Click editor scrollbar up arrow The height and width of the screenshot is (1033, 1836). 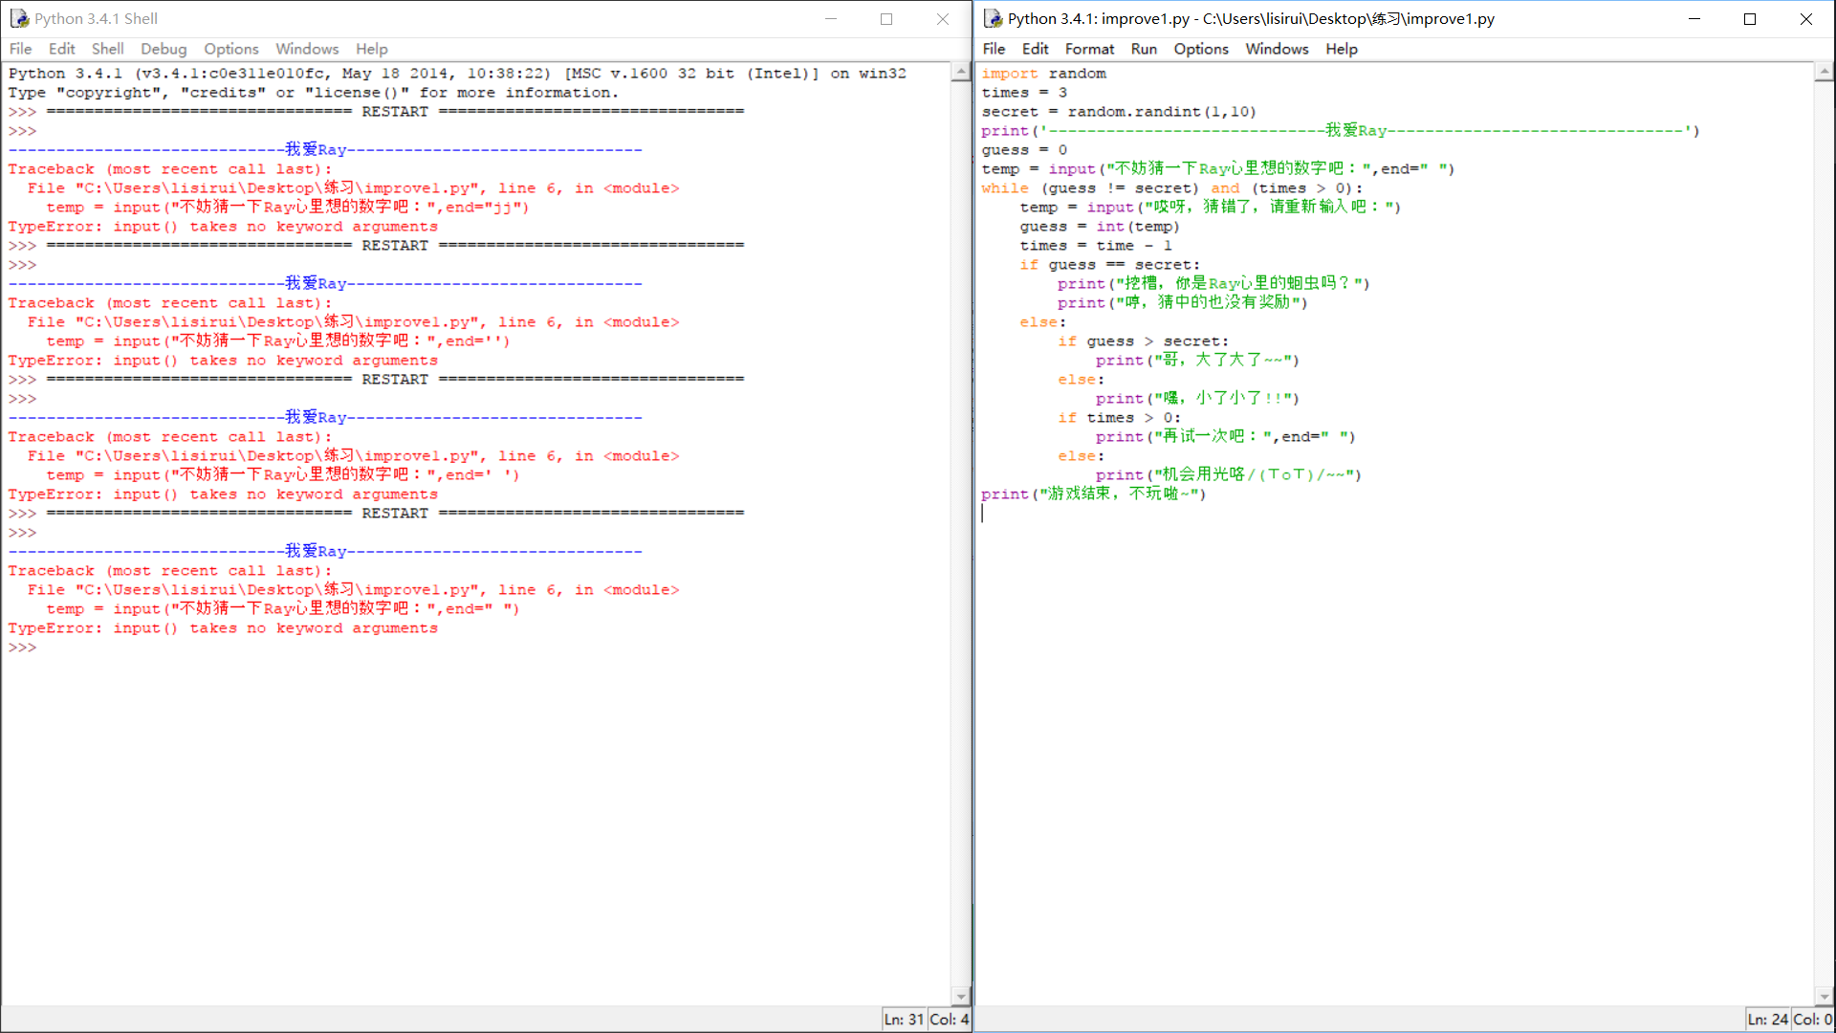click(1824, 73)
